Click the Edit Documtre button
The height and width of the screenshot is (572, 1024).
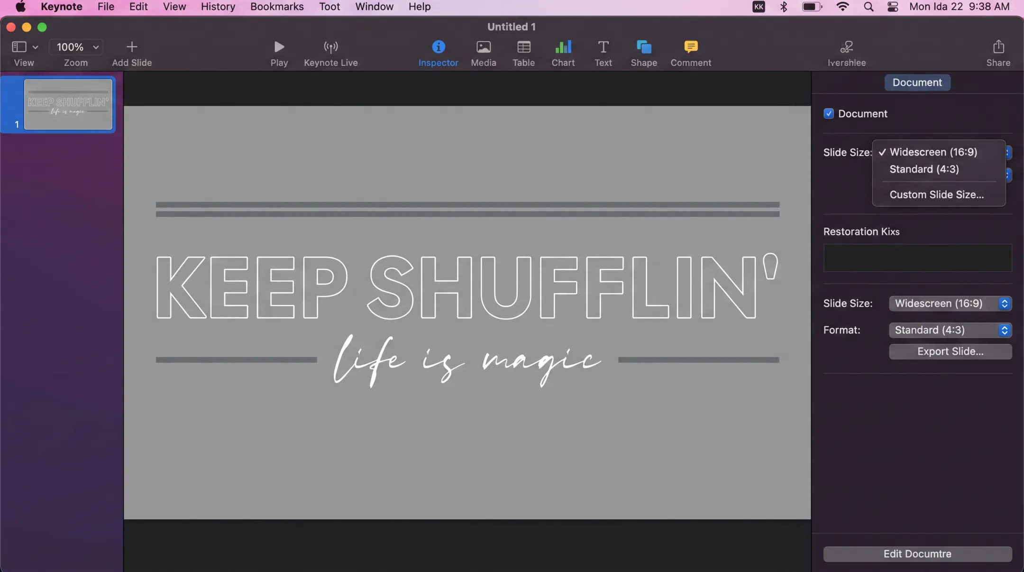point(917,554)
